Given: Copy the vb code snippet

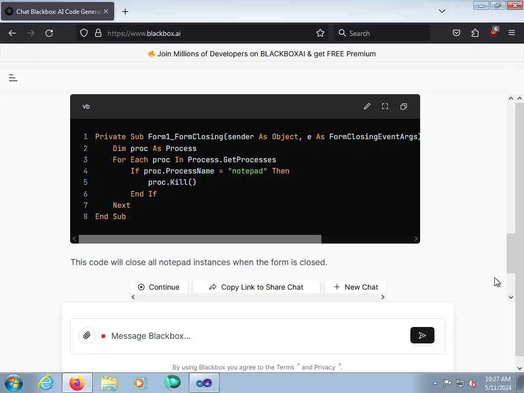Looking at the screenshot, I should coord(404,106).
